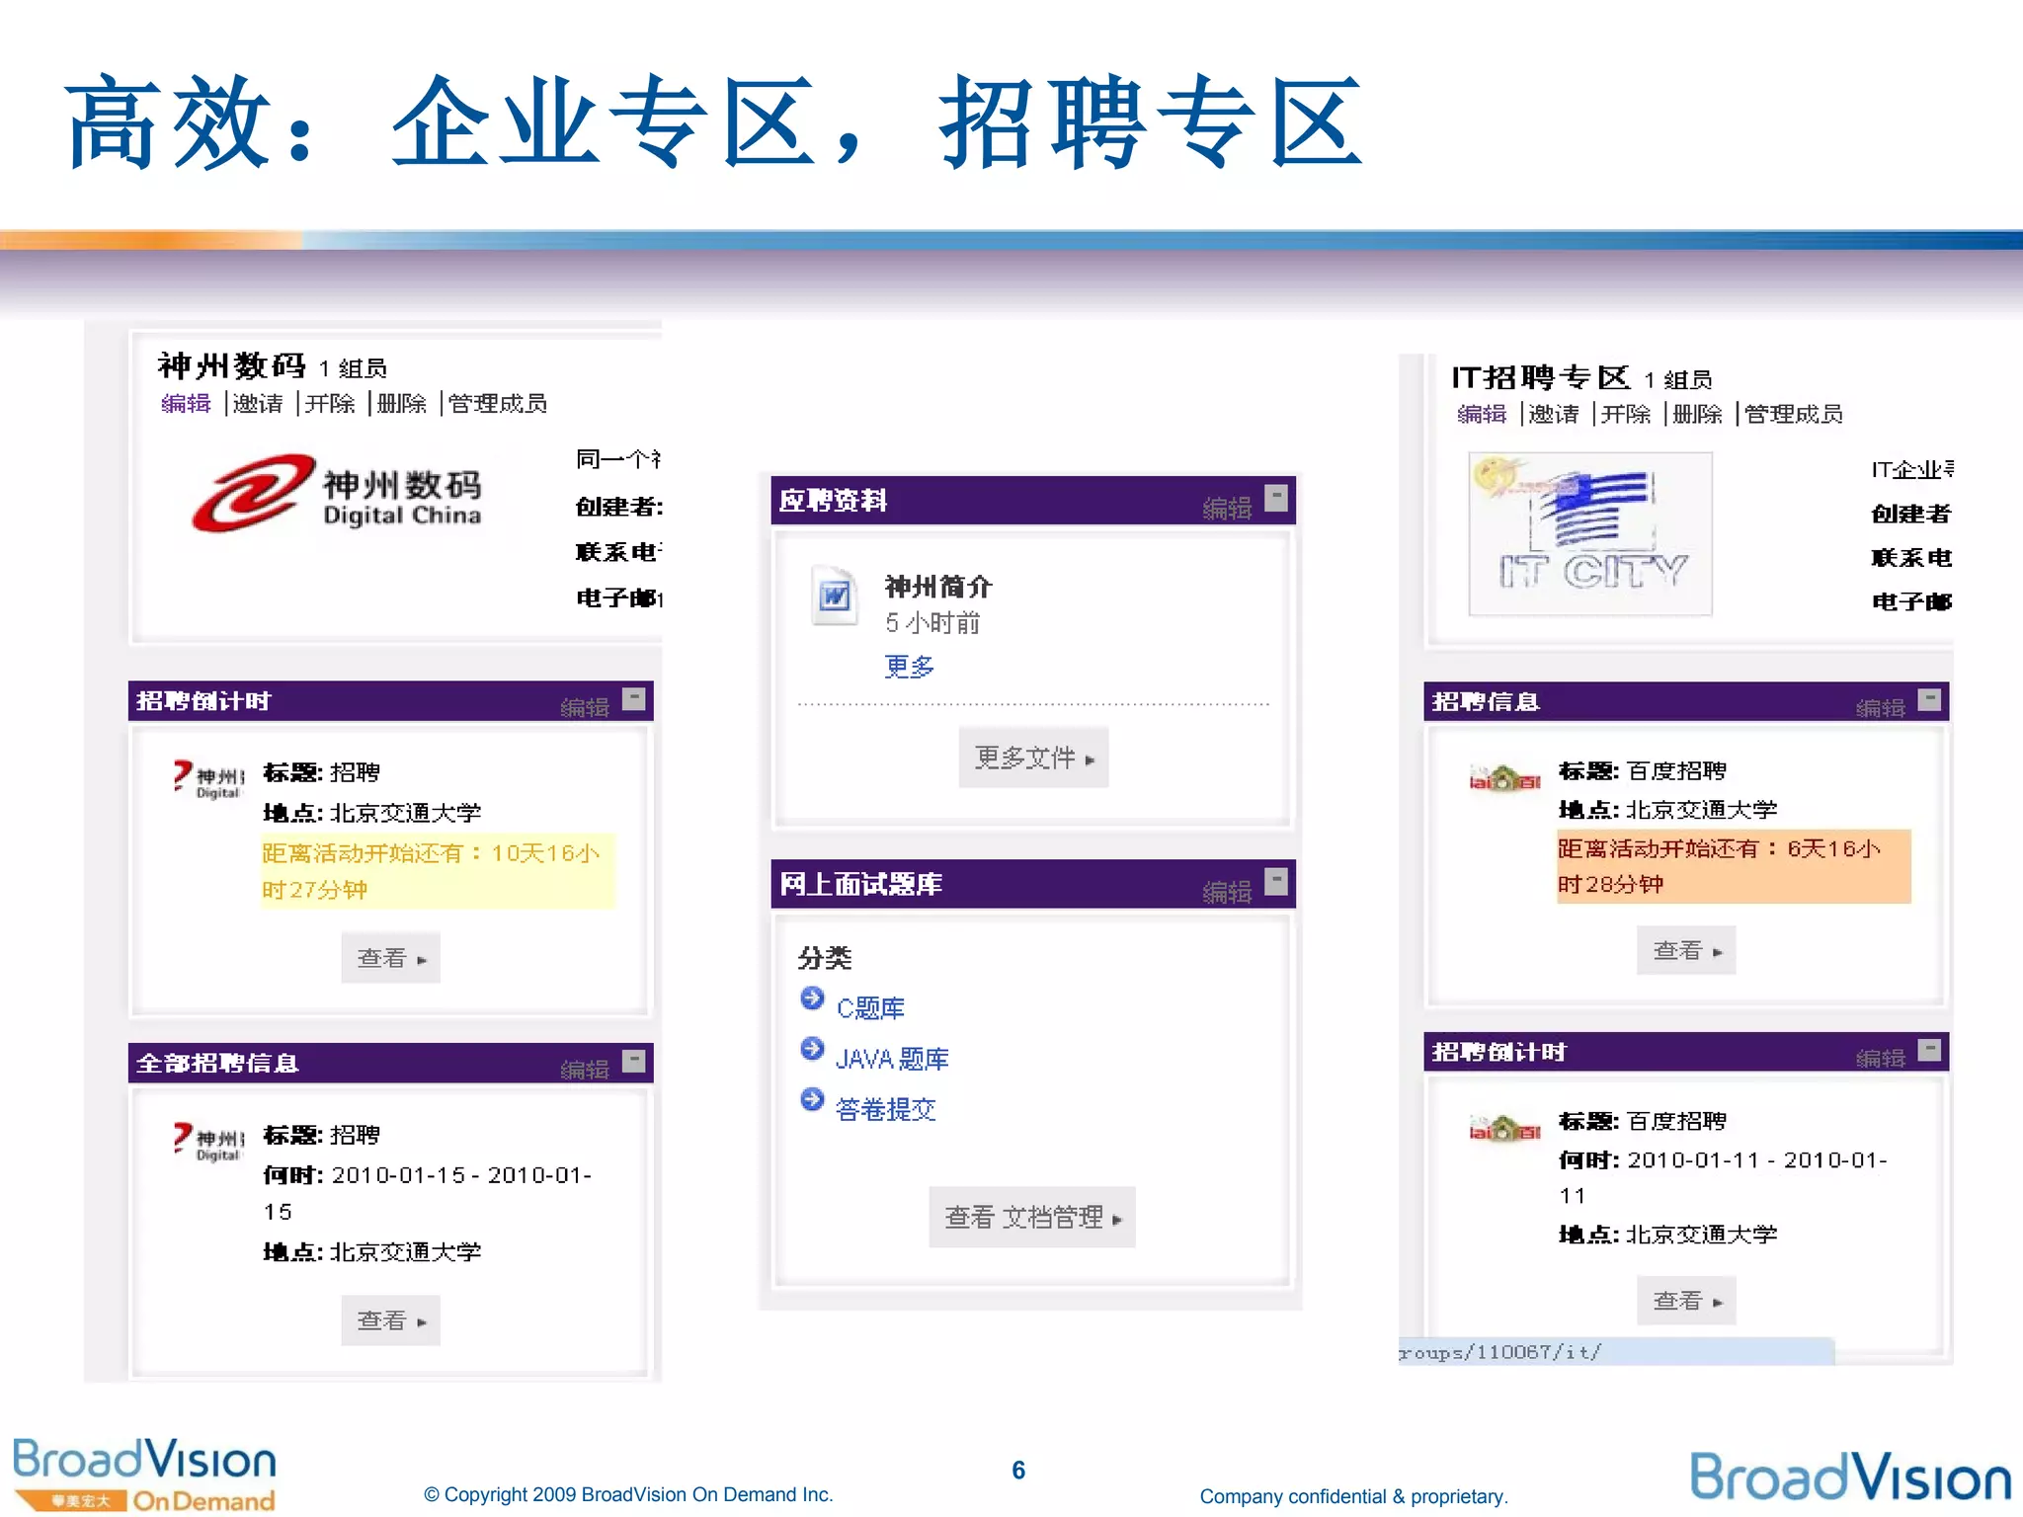The image size is (2023, 1517).
Task: Collapse the 全部招聘信息 panel
Action: tap(634, 1061)
